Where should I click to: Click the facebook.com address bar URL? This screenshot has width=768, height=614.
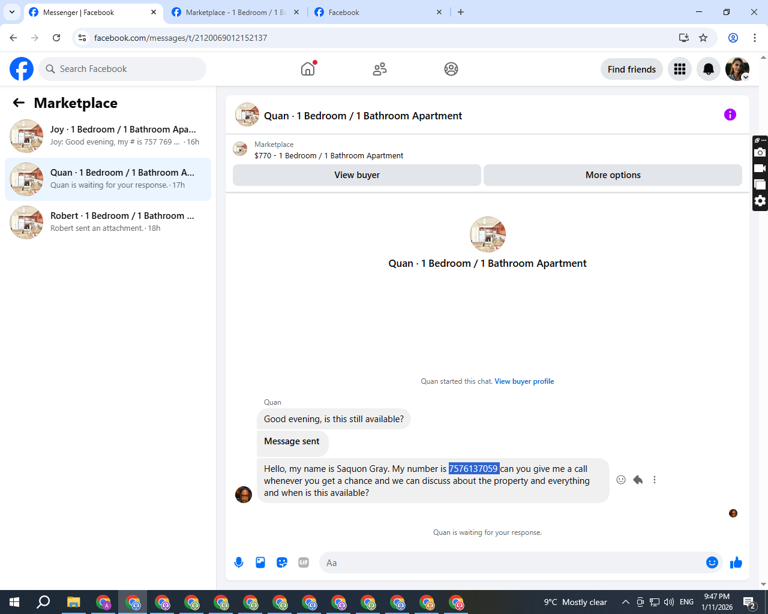181,38
